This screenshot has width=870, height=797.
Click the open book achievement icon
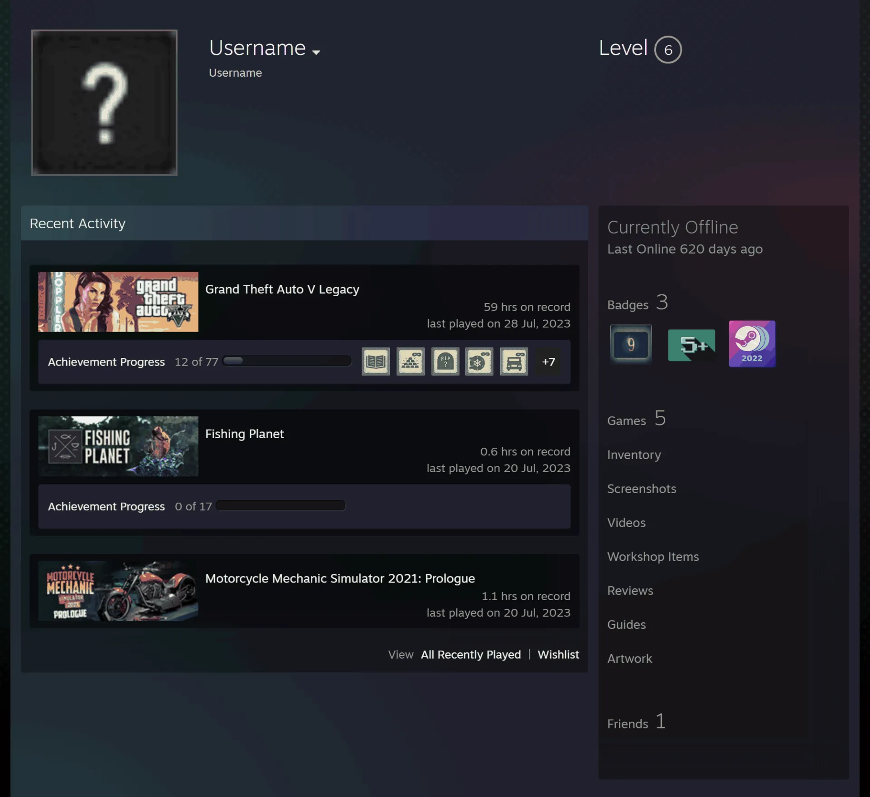pyautogui.click(x=375, y=362)
